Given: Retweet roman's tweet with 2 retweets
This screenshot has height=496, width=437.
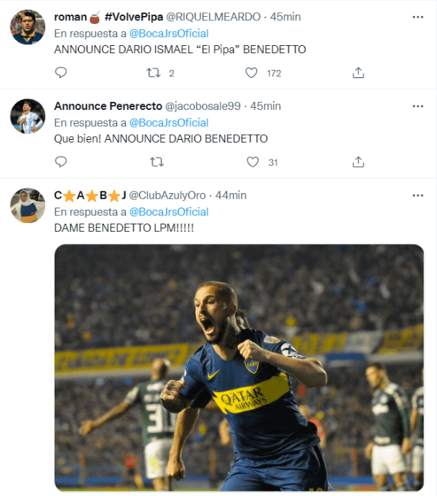Looking at the screenshot, I should pos(153,73).
